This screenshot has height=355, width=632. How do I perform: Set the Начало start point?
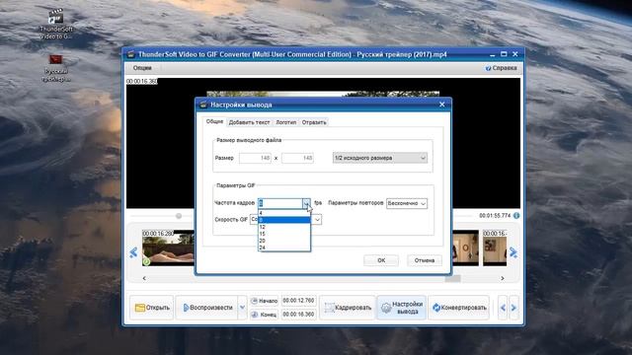pos(264,301)
